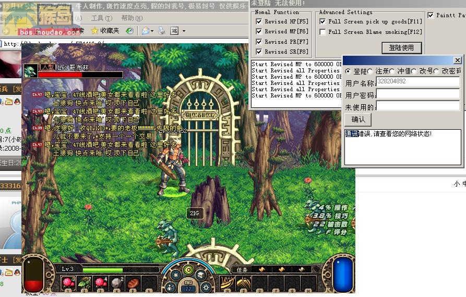Viewport: 466px width, 297px height.
Task: Use stone item in quick slot 4
Action: pos(116,283)
